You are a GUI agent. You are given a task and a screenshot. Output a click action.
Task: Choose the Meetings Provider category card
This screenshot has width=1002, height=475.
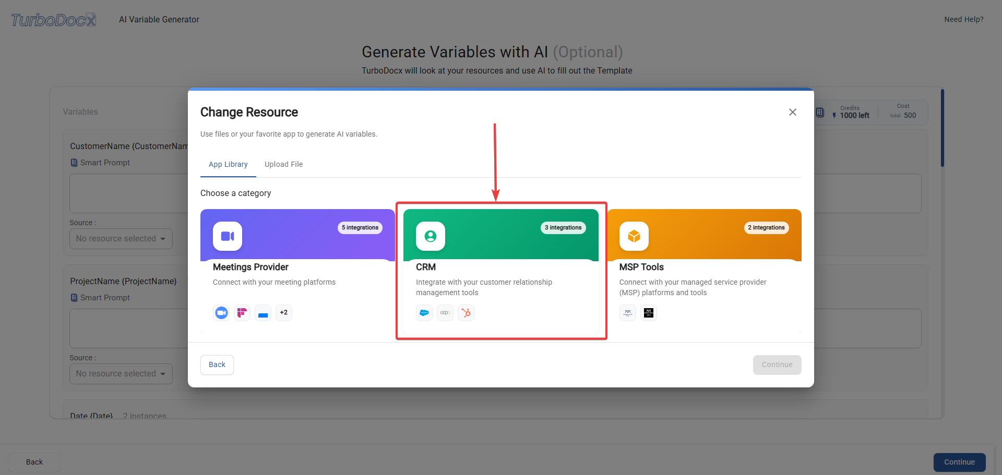point(297,271)
